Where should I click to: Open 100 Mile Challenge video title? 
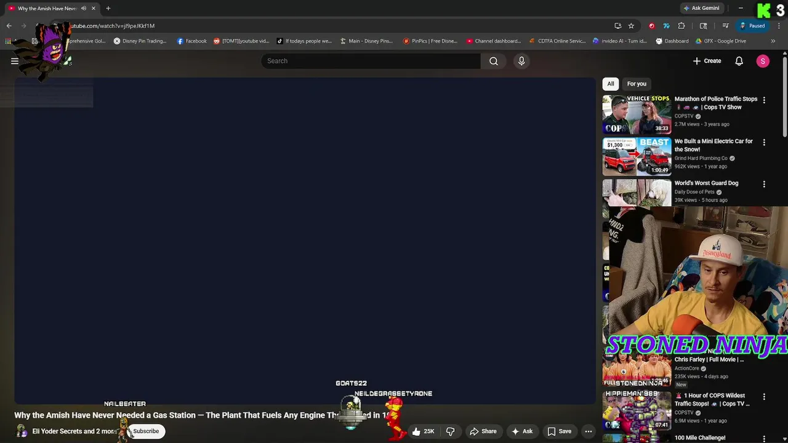tap(700, 438)
